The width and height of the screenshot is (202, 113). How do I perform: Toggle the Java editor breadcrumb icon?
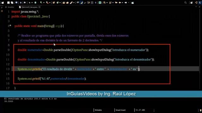[x=78, y=3]
